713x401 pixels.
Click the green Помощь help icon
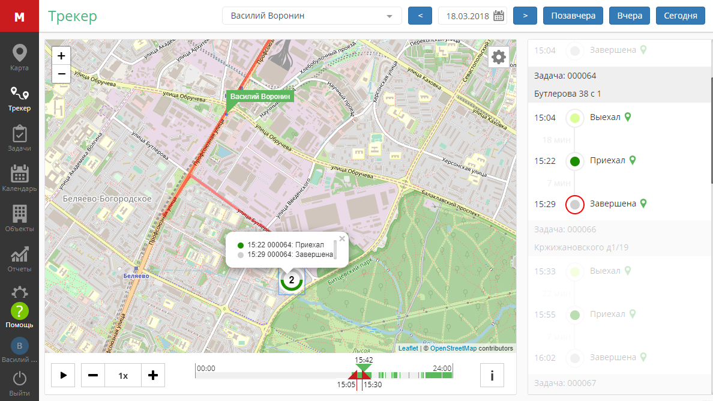click(19, 312)
